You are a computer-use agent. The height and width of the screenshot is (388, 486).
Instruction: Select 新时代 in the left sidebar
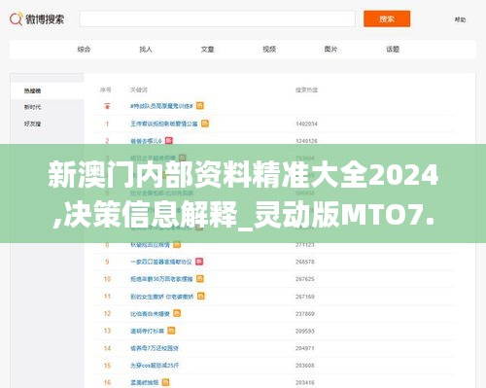point(32,107)
